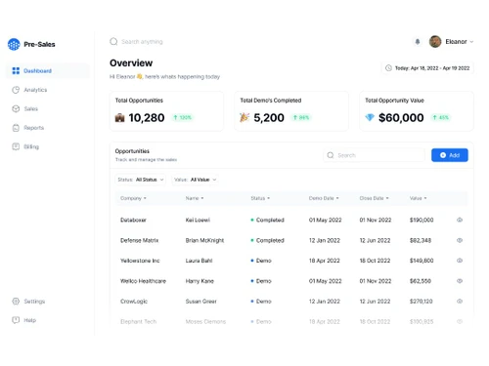Click the Dashboard grid icon

(16, 70)
